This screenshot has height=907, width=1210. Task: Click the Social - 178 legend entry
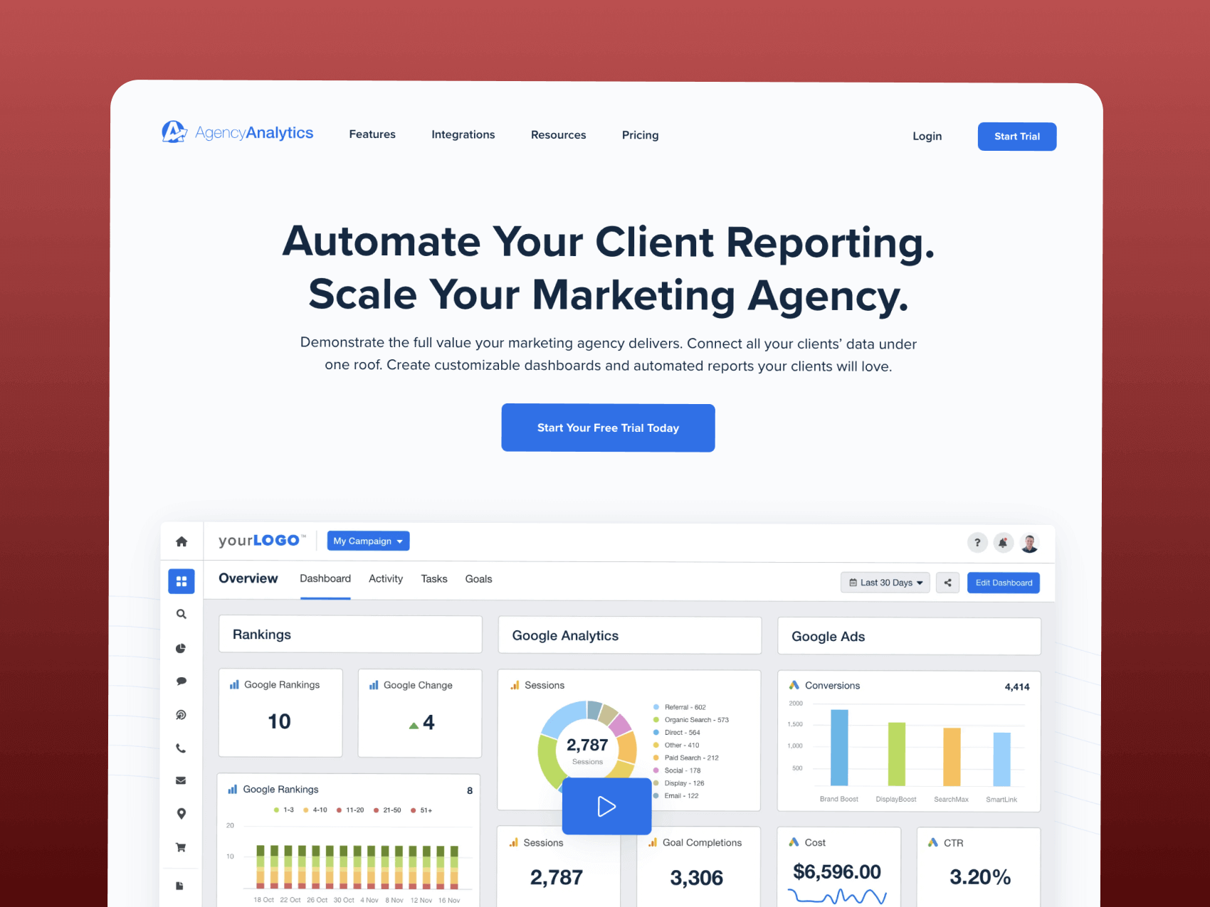click(x=677, y=770)
